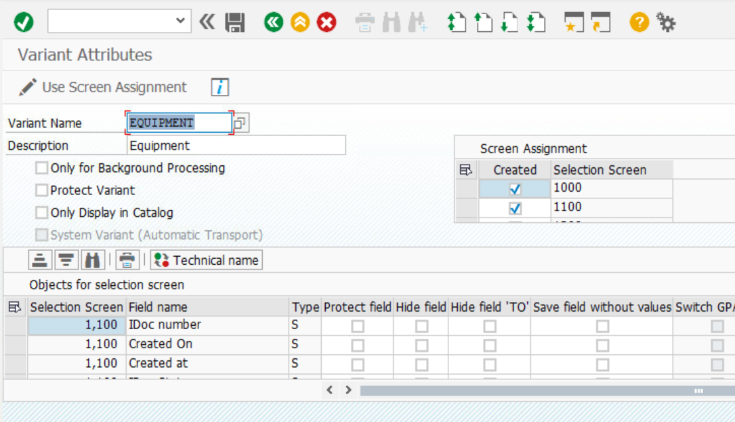Enable Only for Background Processing checkbox
Image resolution: width=735 pixels, height=422 pixels.
(42, 168)
